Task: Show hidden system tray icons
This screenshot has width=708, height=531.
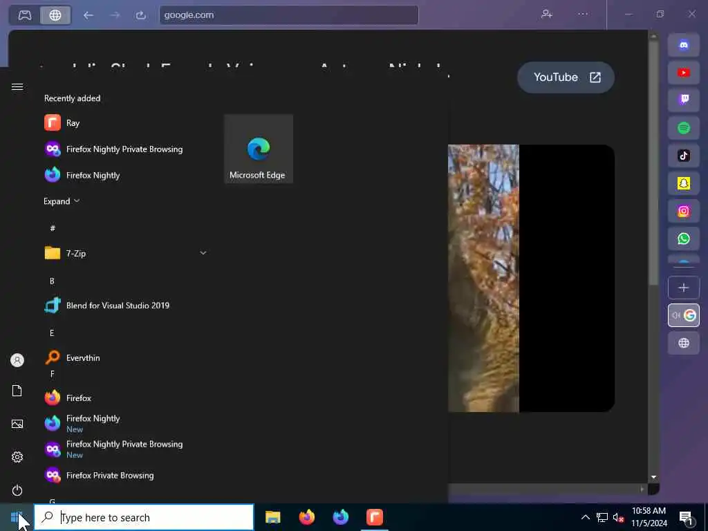Action: tap(585, 517)
